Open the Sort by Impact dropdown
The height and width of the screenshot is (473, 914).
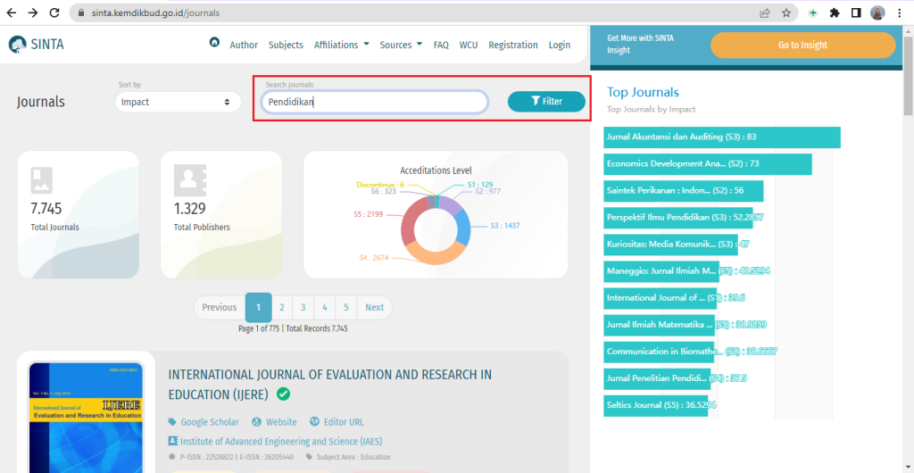pos(178,102)
